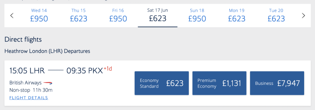The width and height of the screenshot is (315, 110).
Task: Click the Non-stop 11h 30m duration text
Action: pos(31,90)
